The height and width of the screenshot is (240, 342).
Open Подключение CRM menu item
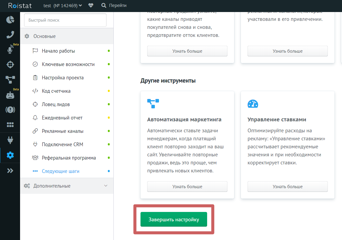(x=62, y=144)
